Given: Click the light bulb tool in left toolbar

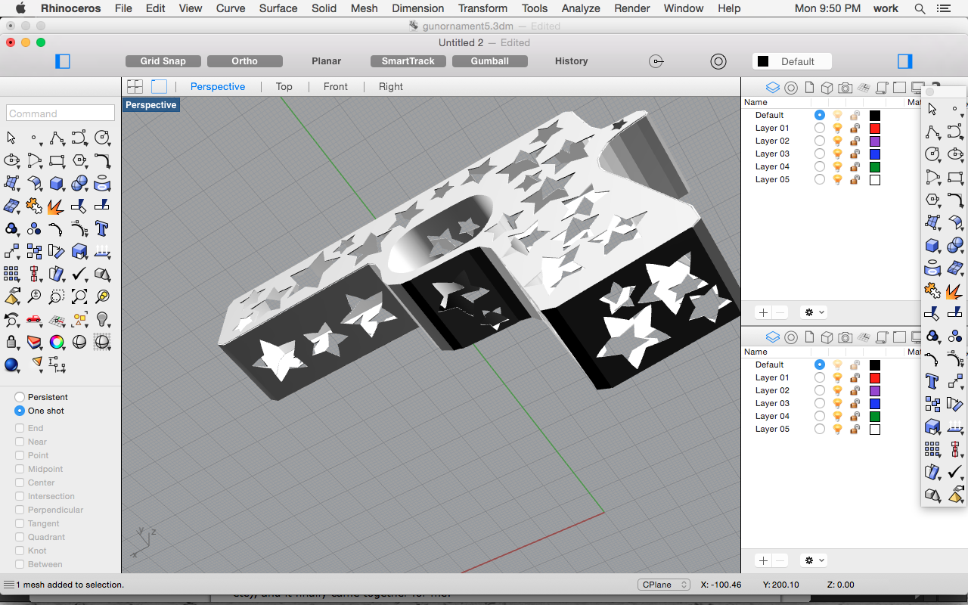Looking at the screenshot, I should tap(102, 319).
